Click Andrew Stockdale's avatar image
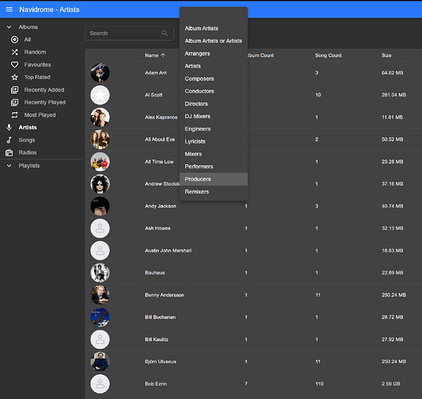The height and width of the screenshot is (399, 422). tap(100, 184)
